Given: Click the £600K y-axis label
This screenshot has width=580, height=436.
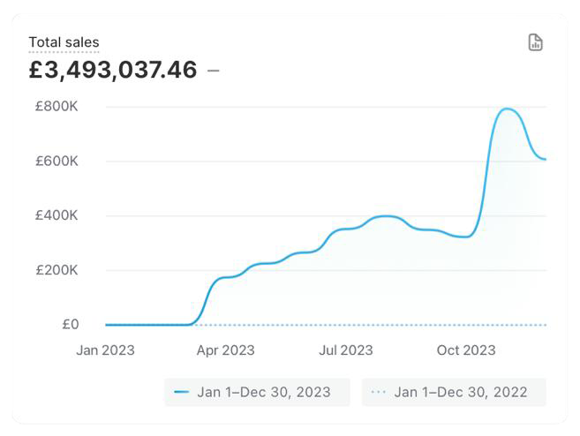Looking at the screenshot, I should 56,162.
